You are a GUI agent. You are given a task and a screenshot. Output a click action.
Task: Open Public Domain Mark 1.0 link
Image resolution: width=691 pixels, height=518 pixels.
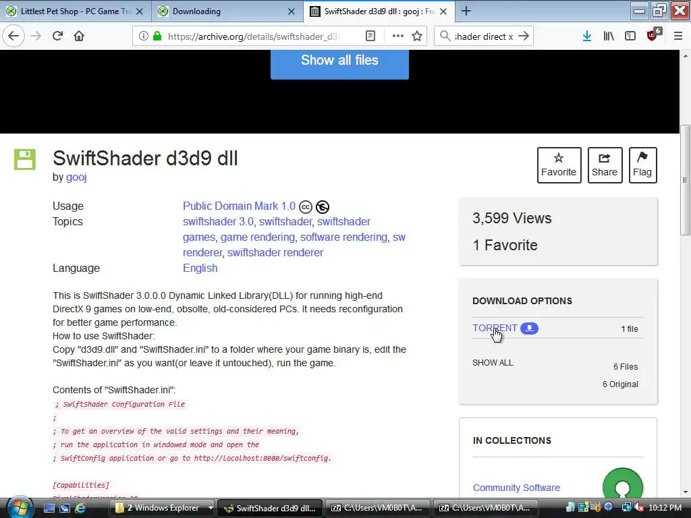tap(239, 206)
